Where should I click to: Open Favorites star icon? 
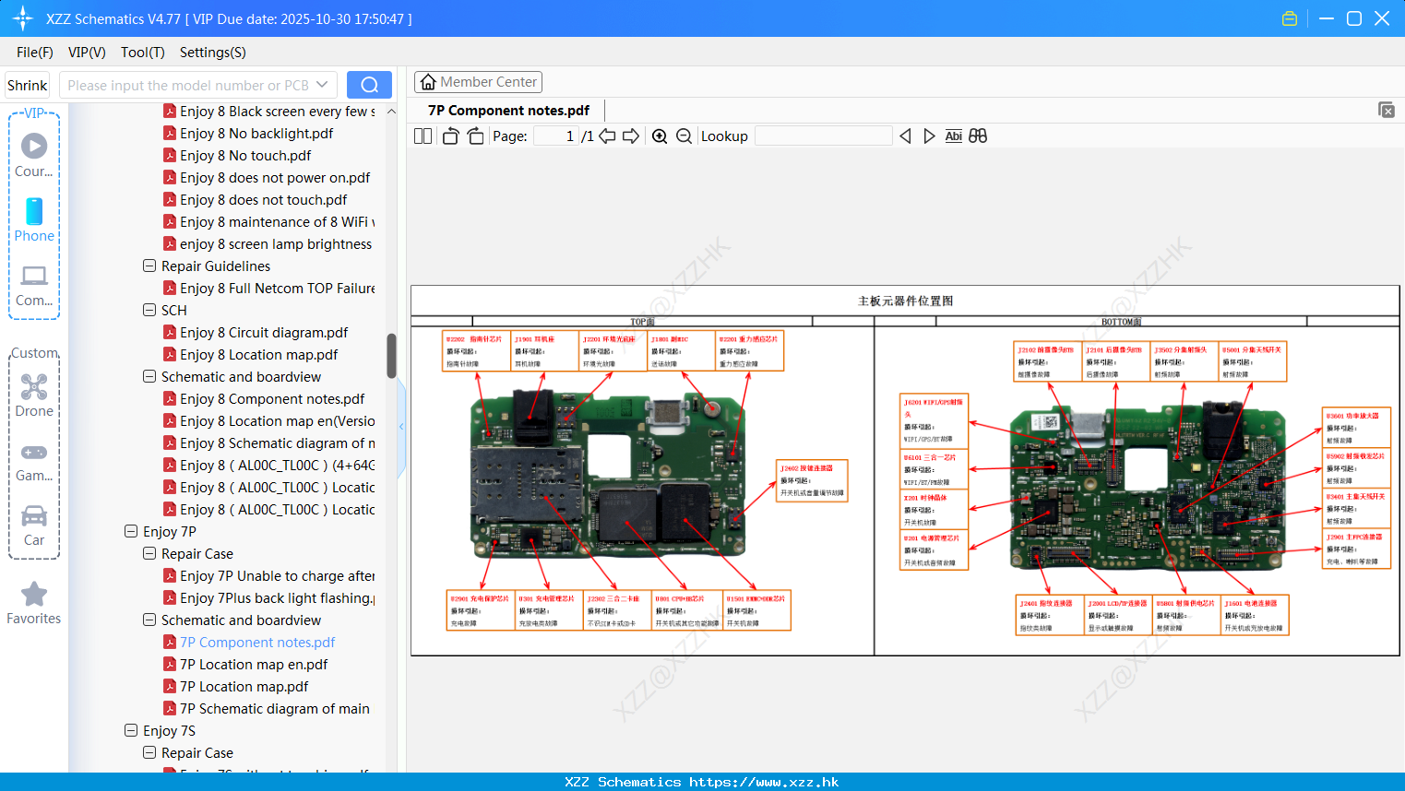pyautogui.click(x=34, y=594)
